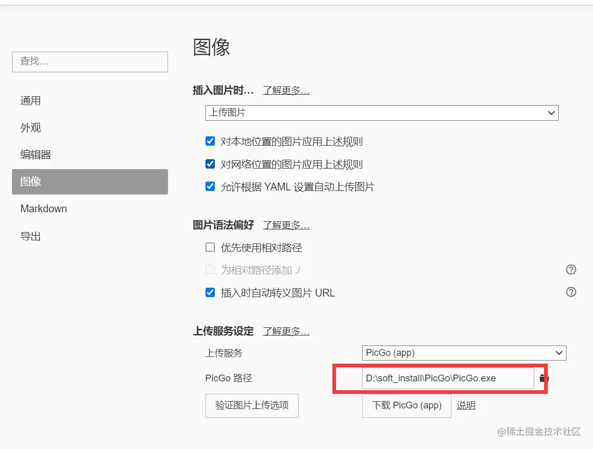
Task: Open the PicGo path folder browse icon
Action: point(544,378)
